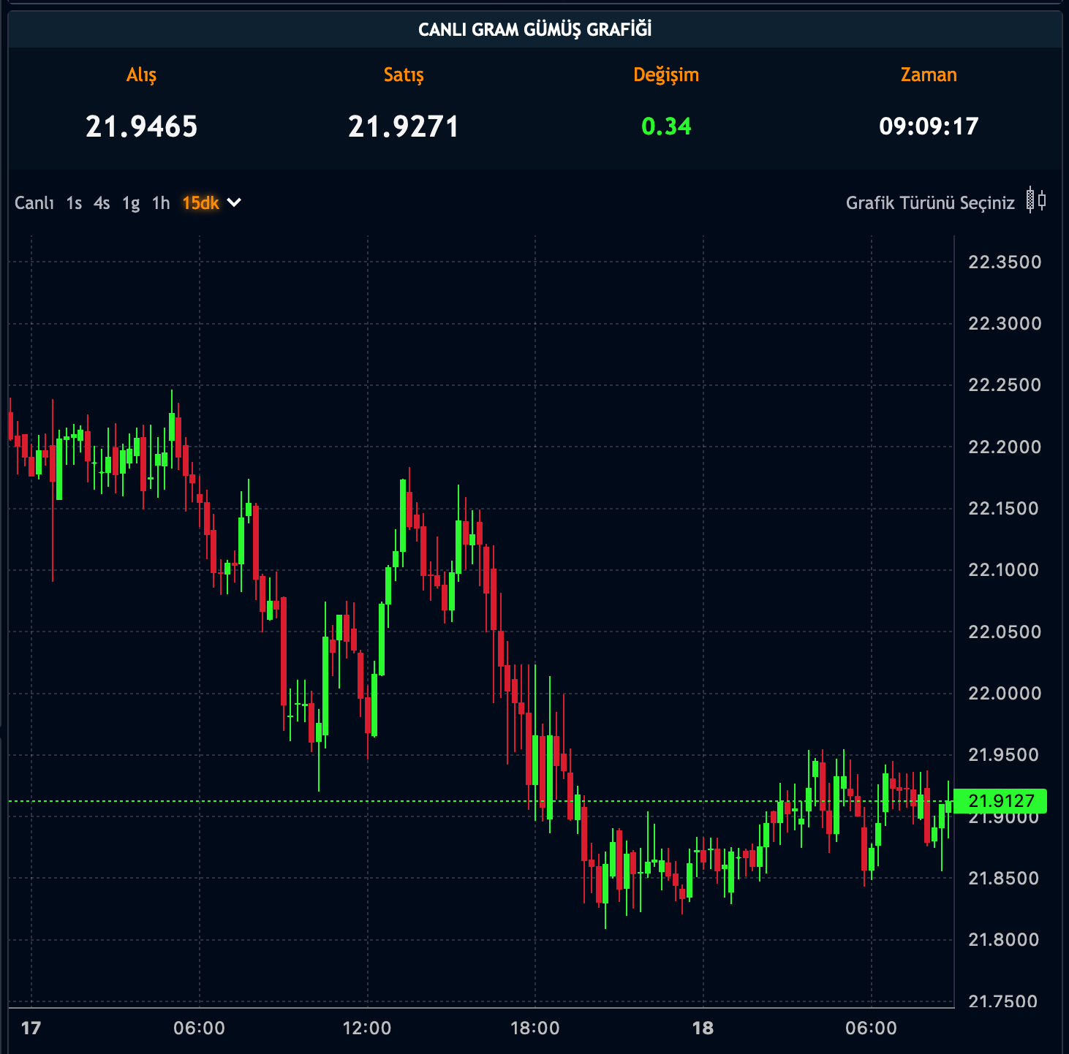Click the Satış column label
Viewport: 1069px width, 1054px height.
point(404,75)
